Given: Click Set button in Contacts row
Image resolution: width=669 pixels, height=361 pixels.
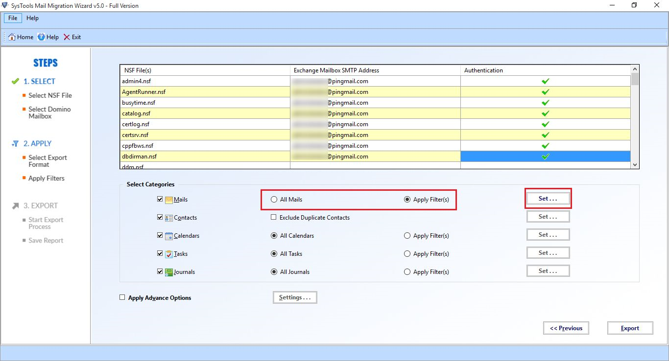Looking at the screenshot, I should pyautogui.click(x=548, y=217).
